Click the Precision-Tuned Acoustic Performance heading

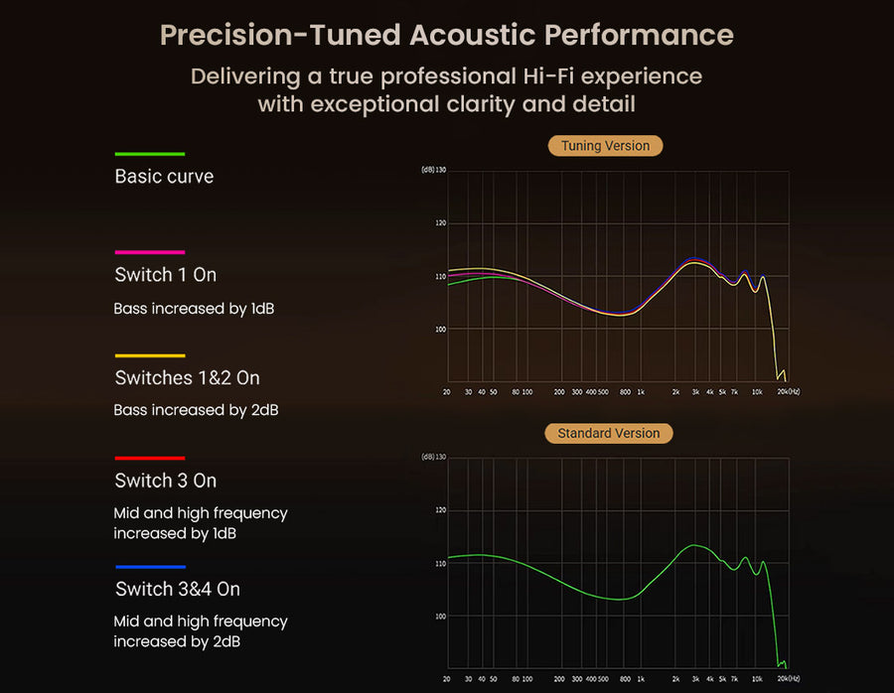[x=447, y=35]
